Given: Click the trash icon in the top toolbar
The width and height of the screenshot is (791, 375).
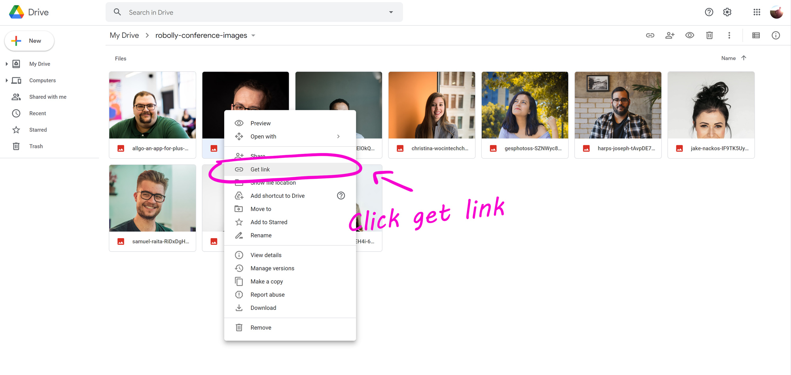Looking at the screenshot, I should click(709, 36).
